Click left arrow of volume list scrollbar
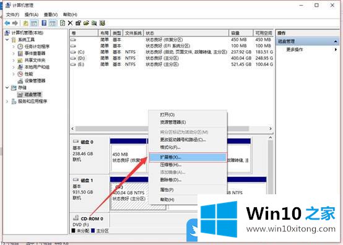 [x=72, y=129]
